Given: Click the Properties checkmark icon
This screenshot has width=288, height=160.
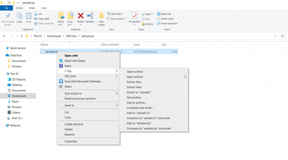Looking at the screenshot, I should 134,16.
